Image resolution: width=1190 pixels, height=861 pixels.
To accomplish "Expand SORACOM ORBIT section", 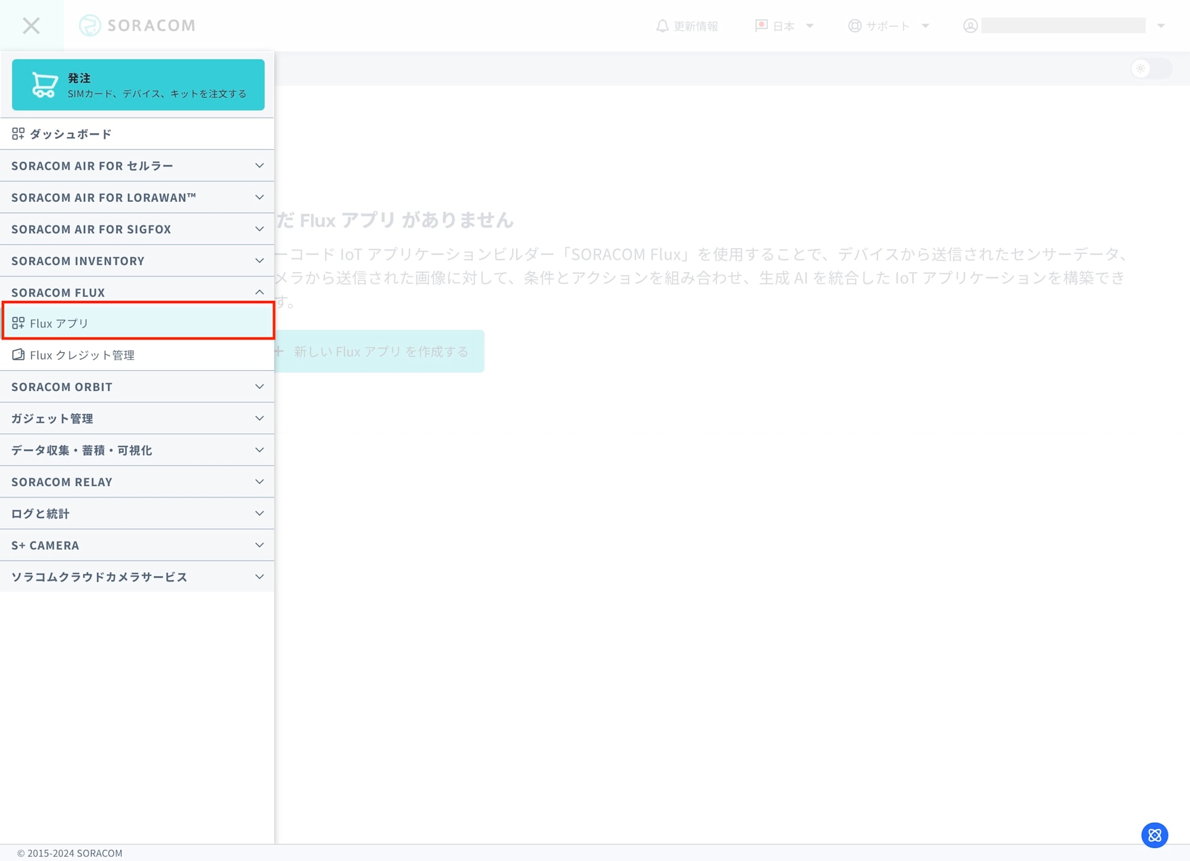I will [x=137, y=387].
